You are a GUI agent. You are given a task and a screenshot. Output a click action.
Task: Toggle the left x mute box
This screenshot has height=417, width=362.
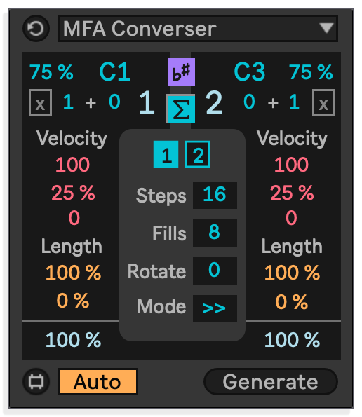(x=40, y=102)
